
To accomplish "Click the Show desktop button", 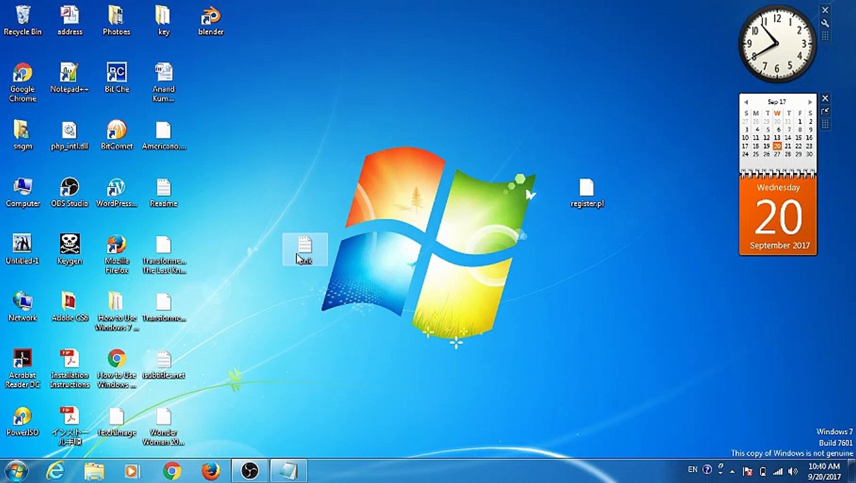I will coord(851,472).
